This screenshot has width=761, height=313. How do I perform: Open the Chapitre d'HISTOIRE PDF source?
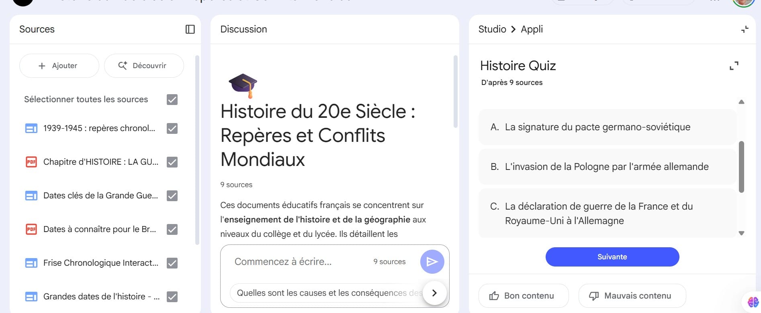[100, 162]
